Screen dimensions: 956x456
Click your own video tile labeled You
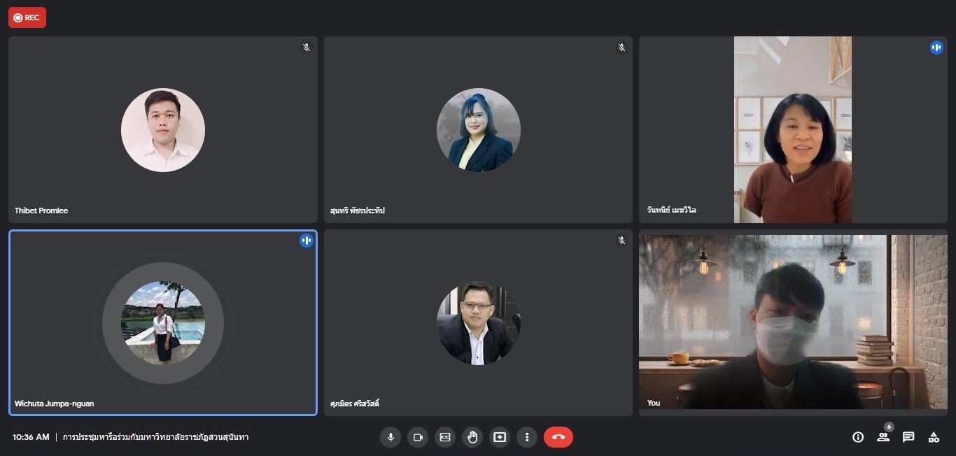(793, 322)
